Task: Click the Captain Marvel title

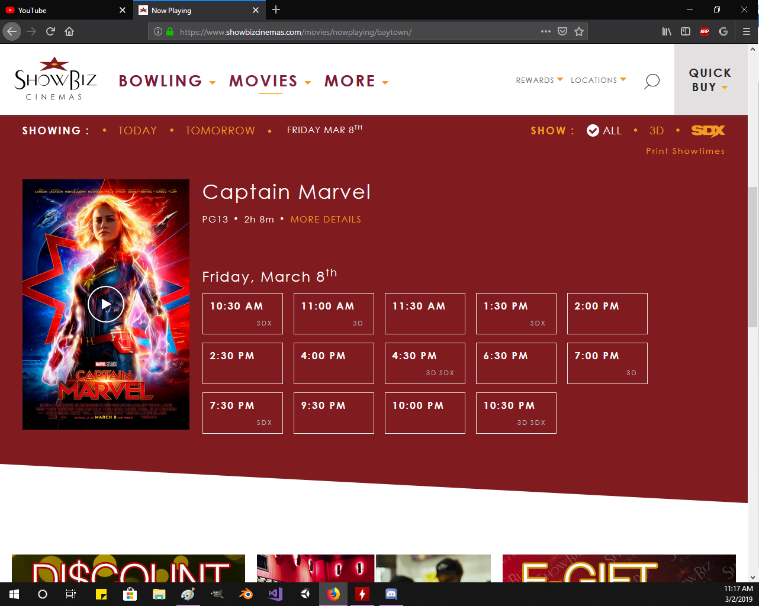Action: 287,192
